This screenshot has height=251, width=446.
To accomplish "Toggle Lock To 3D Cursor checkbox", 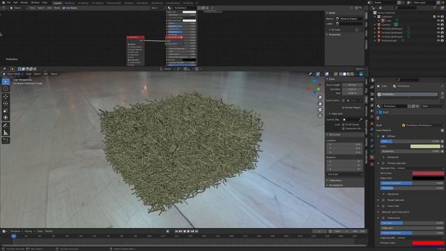I will tap(344, 125).
